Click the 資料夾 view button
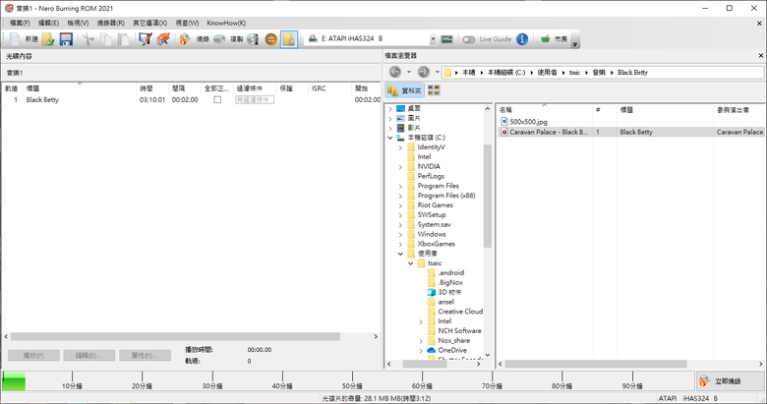 [x=404, y=90]
